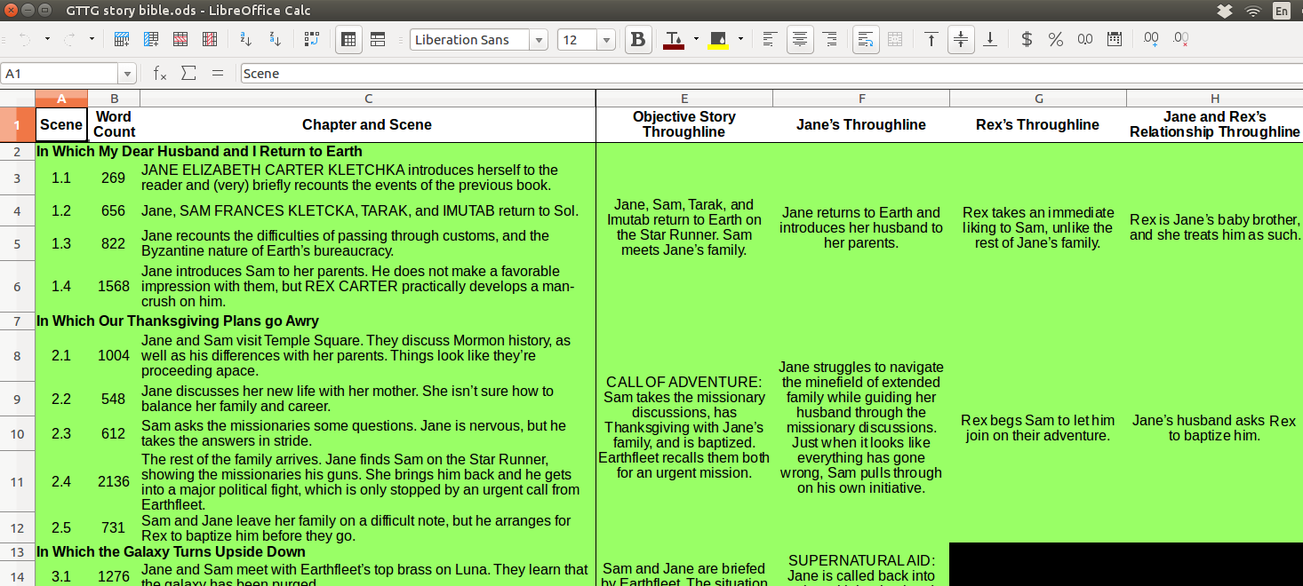This screenshot has width=1303, height=586.
Task: Open the Wi-Fi network indicator
Action: pyautogui.click(x=1253, y=12)
